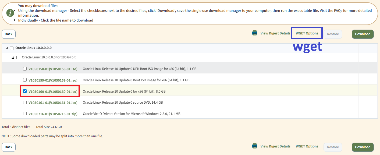Download V1050161-01.iso file link
The height and width of the screenshot is (155, 380).
(53, 103)
